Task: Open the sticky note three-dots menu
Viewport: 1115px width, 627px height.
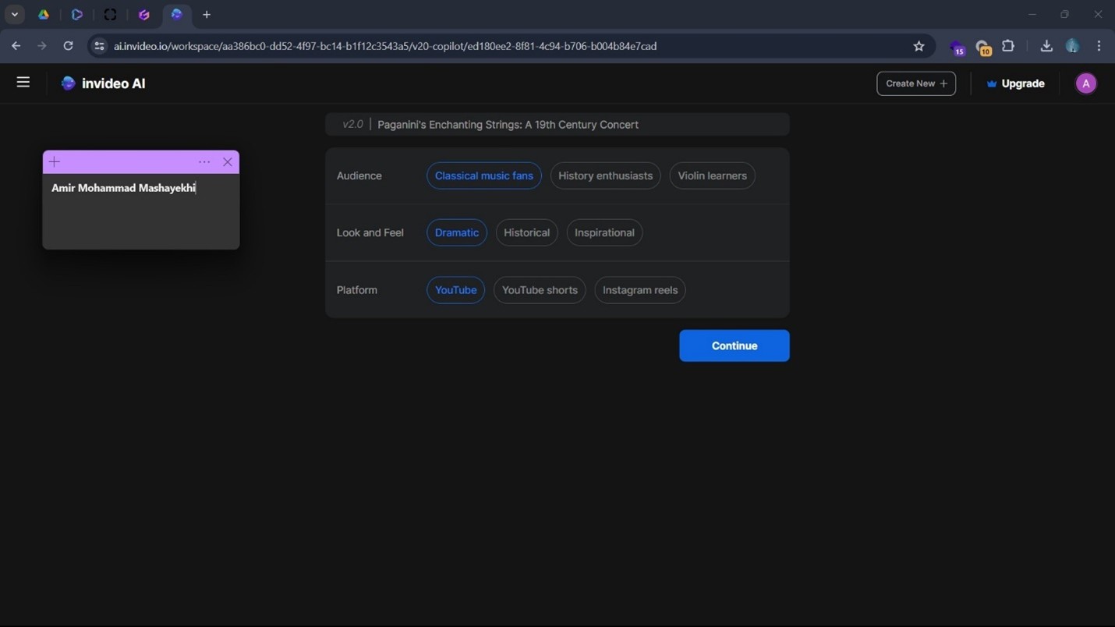Action: coord(204,162)
